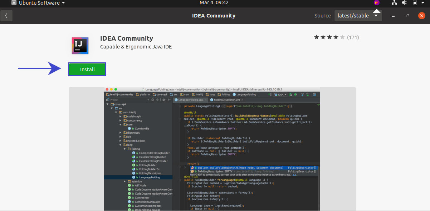
Task: Go back using the header back arrow
Action: [6, 16]
